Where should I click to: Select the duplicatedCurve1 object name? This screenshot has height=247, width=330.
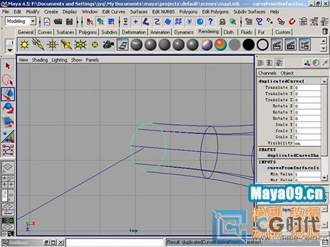(282, 81)
